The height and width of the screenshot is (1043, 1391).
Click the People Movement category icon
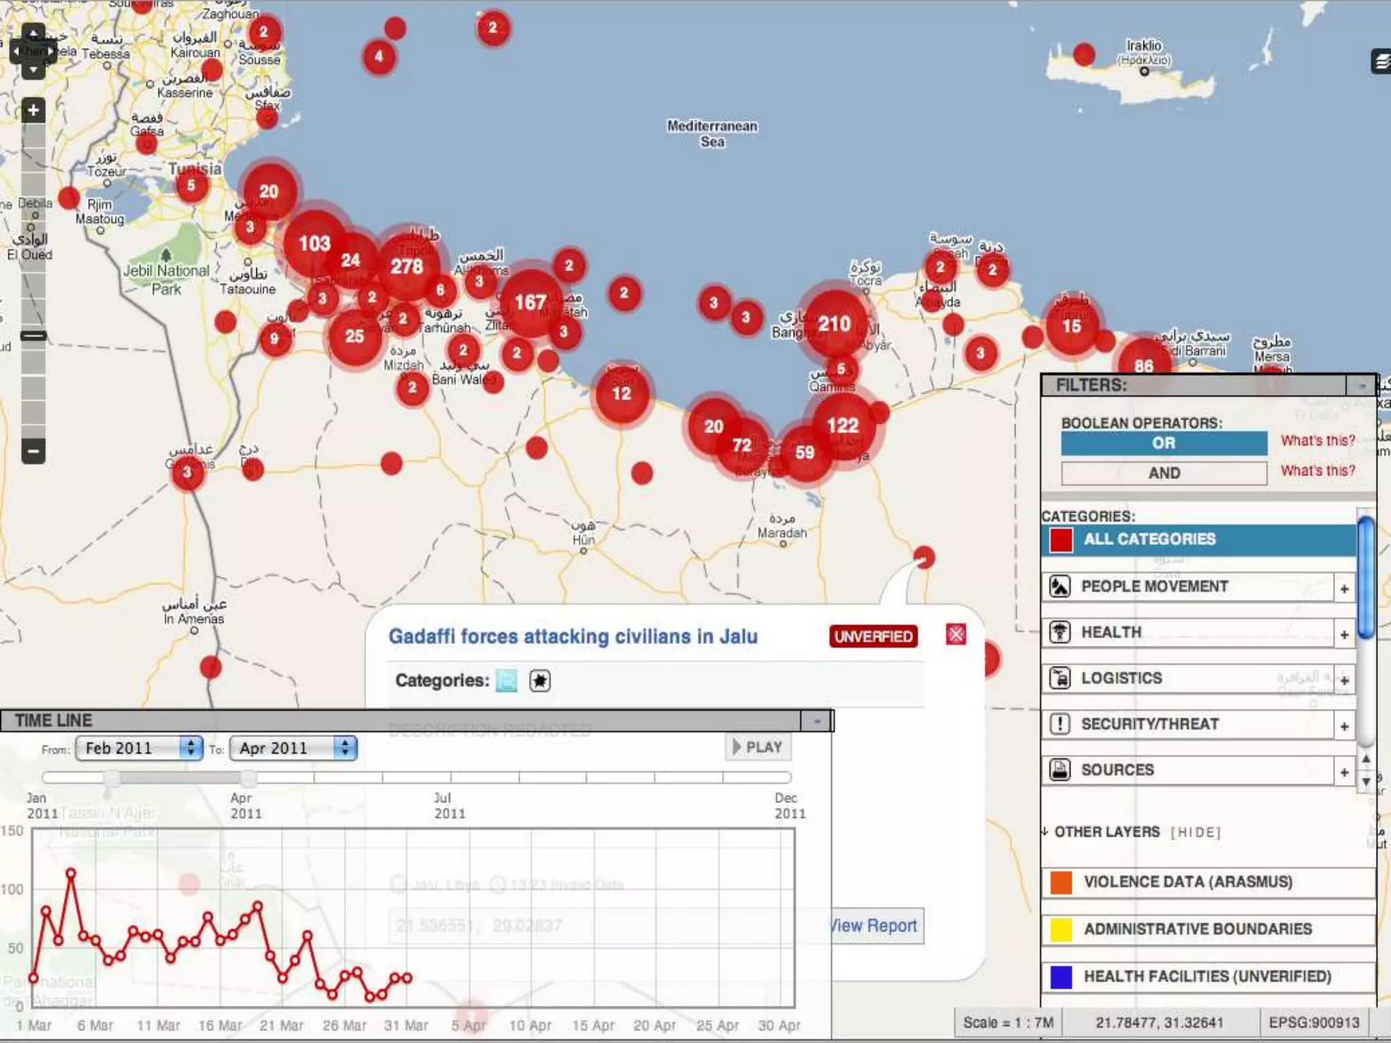tap(1060, 587)
